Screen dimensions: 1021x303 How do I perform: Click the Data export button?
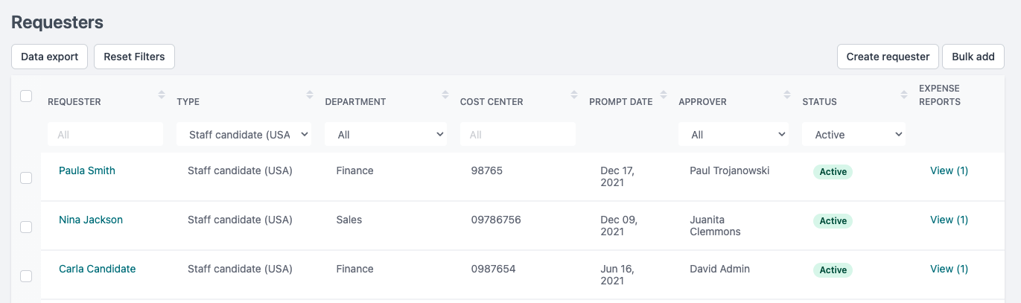[x=49, y=57]
